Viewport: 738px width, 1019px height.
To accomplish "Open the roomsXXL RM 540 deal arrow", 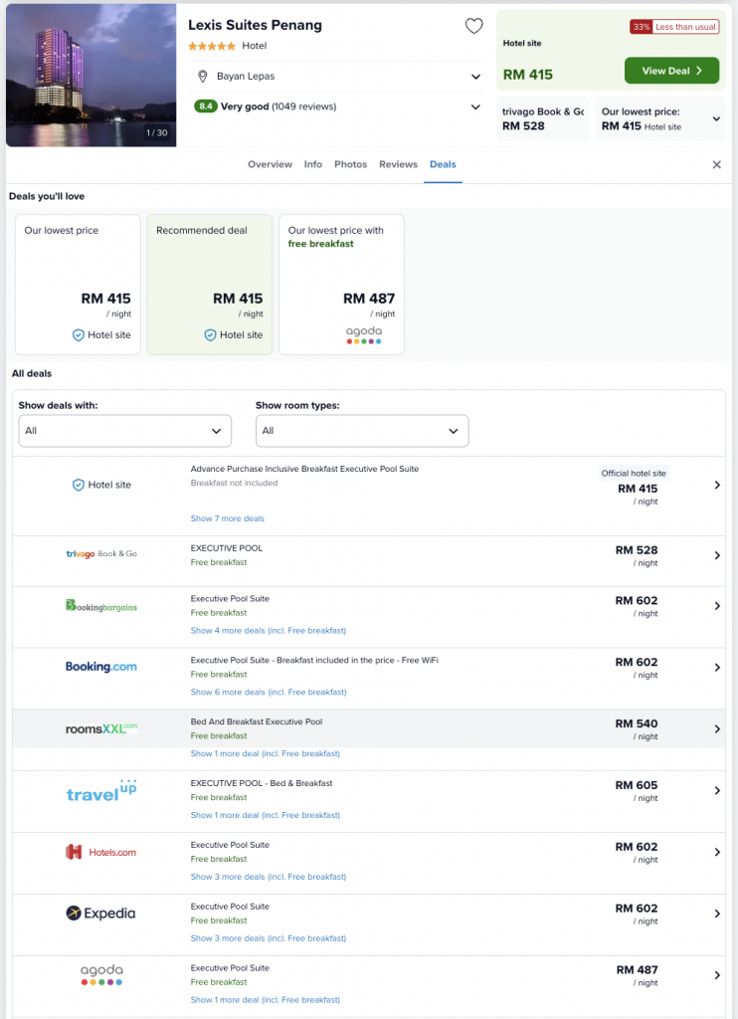I will click(x=717, y=729).
